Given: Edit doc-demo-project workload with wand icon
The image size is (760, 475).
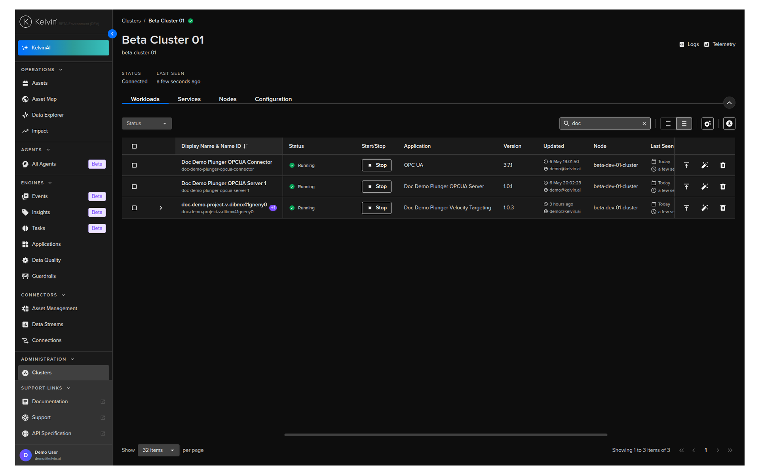Looking at the screenshot, I should [x=705, y=208].
